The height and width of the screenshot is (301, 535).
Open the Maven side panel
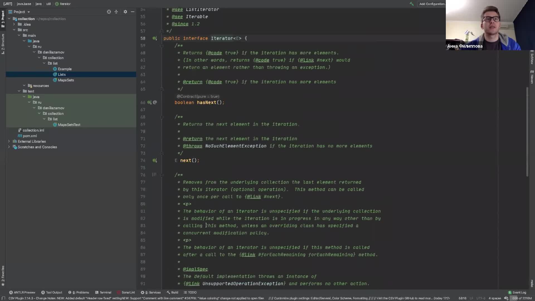pyautogui.click(x=532, y=77)
